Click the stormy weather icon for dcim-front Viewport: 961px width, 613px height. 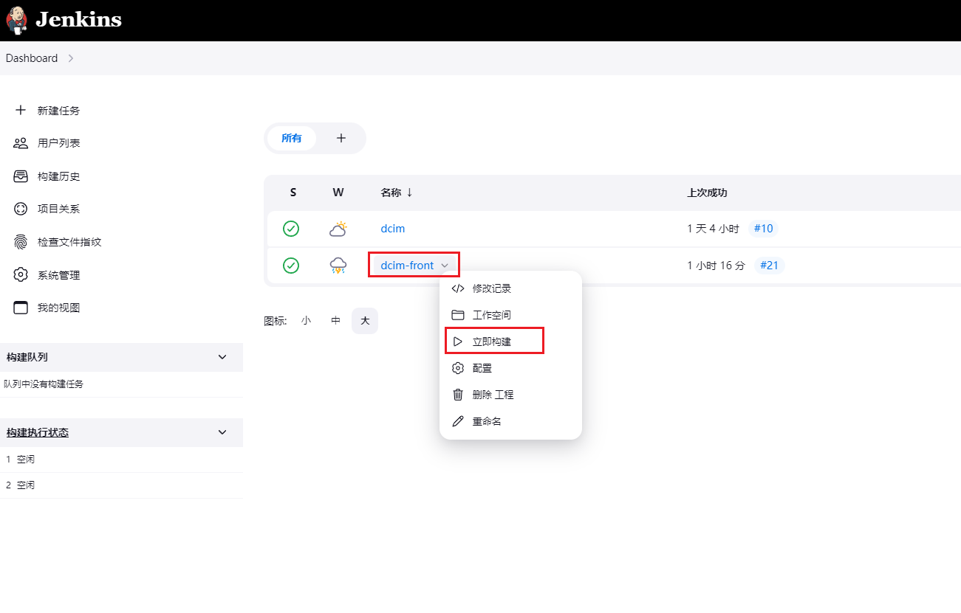click(x=338, y=266)
